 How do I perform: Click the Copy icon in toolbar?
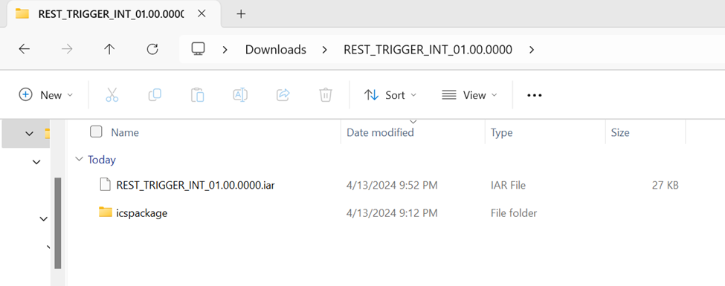click(155, 95)
